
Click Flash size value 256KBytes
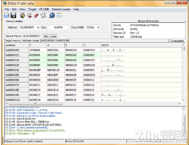[136, 37]
